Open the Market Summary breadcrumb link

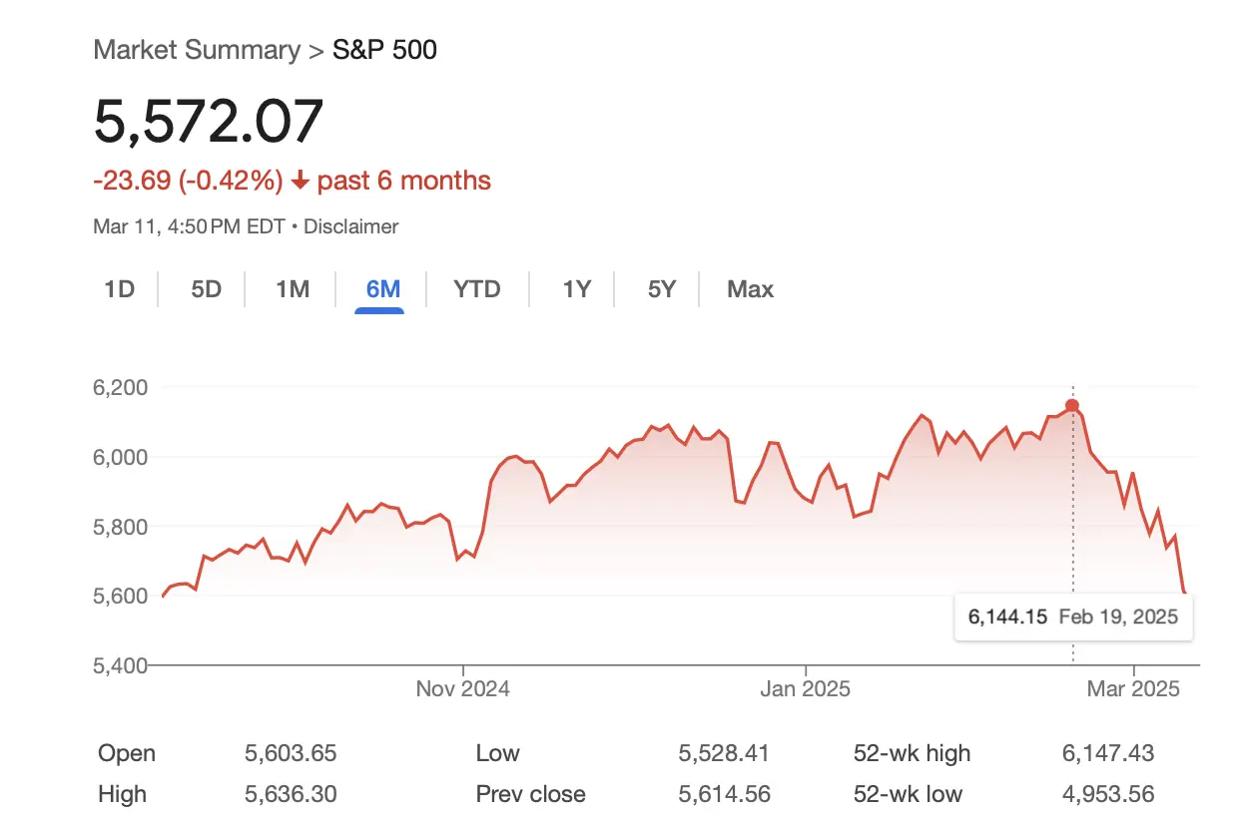pyautogui.click(x=197, y=49)
